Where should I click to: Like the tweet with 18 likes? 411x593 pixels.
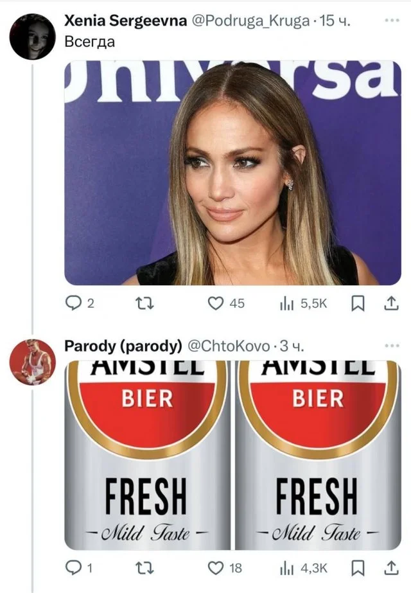point(216,567)
